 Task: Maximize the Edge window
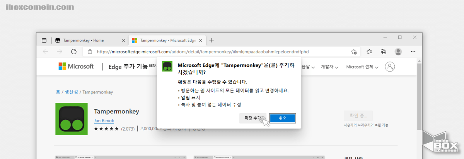[400, 37]
